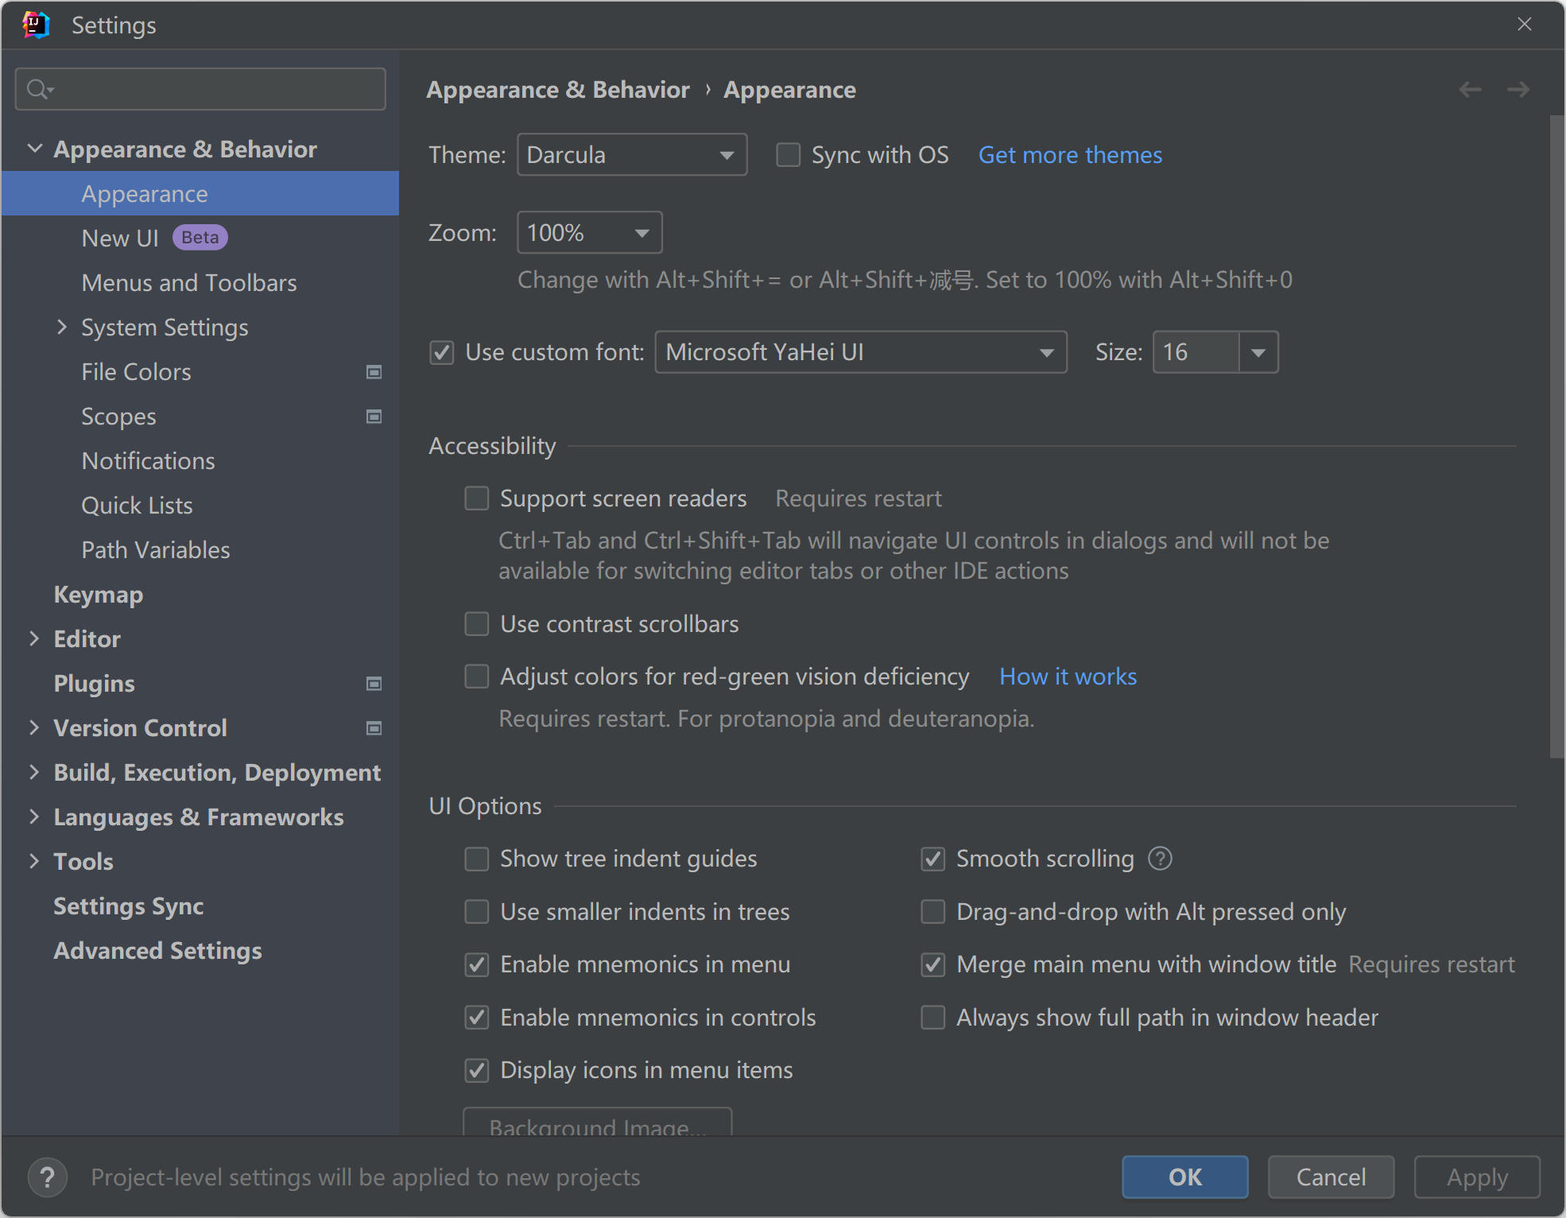The image size is (1566, 1218).
Task: Open the Zoom 100% dropdown
Action: (590, 233)
